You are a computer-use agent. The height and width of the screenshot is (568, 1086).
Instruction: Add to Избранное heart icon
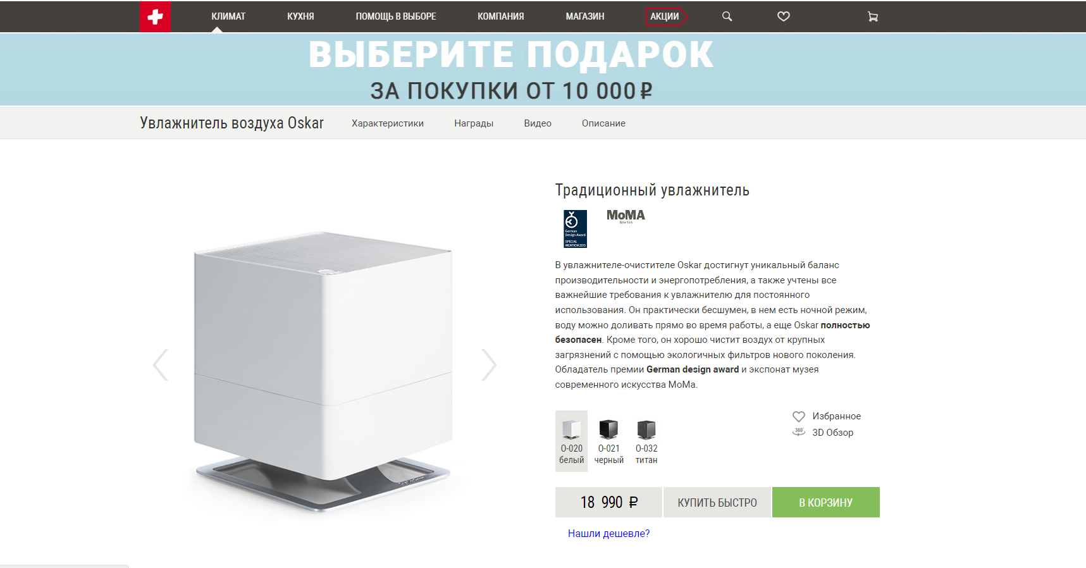click(799, 416)
